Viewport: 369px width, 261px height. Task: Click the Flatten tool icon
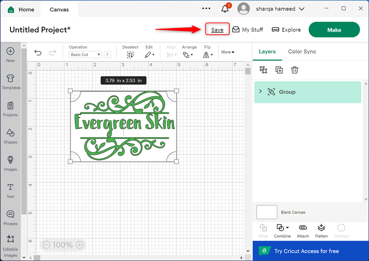[321, 230]
